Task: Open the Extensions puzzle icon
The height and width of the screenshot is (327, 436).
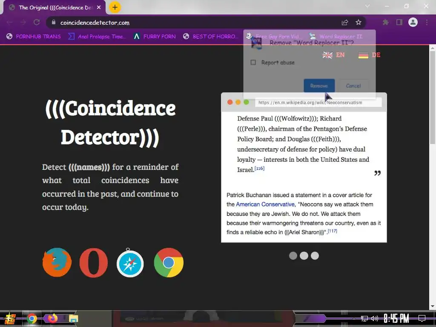Action: click(x=386, y=22)
